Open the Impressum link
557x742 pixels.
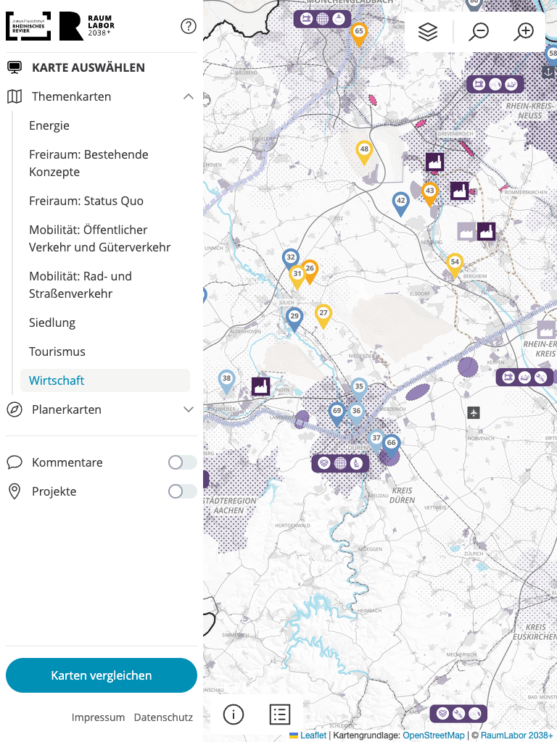pos(98,717)
